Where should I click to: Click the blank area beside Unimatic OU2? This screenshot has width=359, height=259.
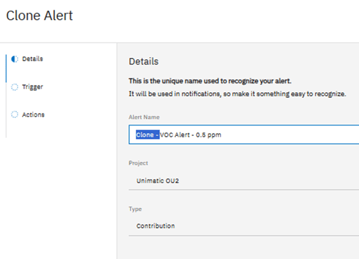[271, 180]
